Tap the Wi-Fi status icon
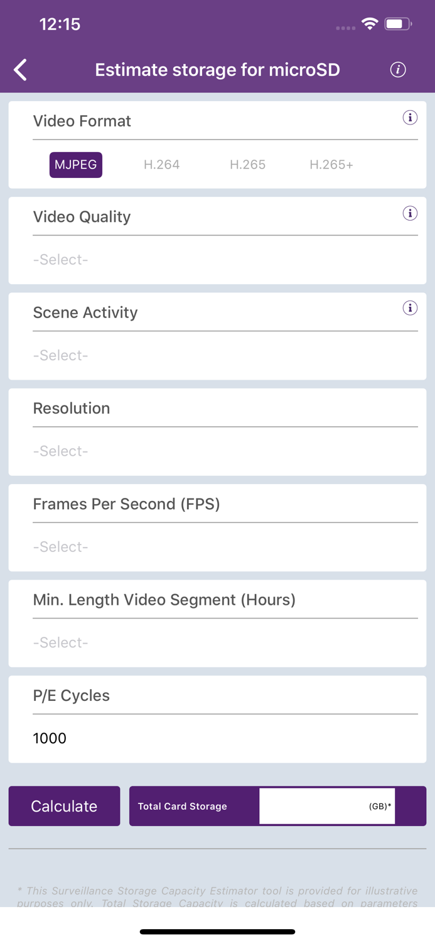Screen dimensions: 435x943 tap(370, 25)
